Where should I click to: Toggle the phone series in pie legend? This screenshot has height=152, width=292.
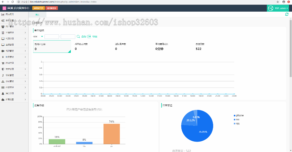[x=238, y=115]
